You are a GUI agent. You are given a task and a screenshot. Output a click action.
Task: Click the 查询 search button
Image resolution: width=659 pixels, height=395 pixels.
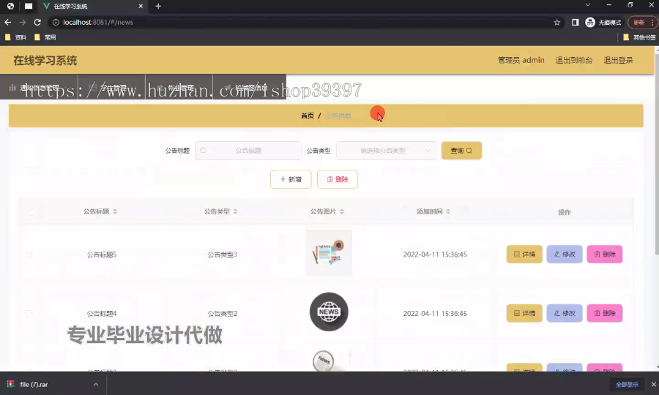461,150
